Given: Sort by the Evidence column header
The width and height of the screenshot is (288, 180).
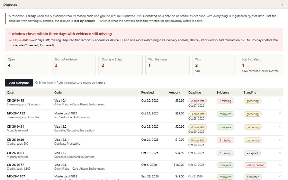Looking at the screenshot, I should [x=223, y=92].
